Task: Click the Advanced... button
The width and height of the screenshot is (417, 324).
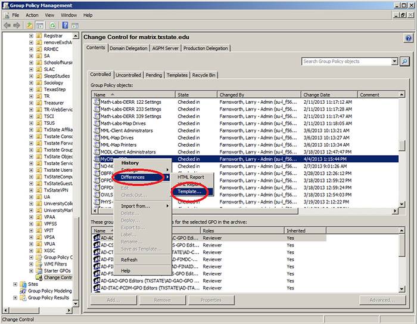Action: 382,300
